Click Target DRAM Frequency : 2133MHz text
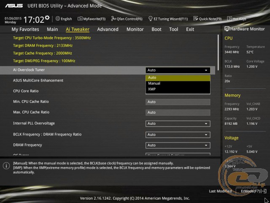This screenshot has height=203, width=270. click(x=43, y=46)
